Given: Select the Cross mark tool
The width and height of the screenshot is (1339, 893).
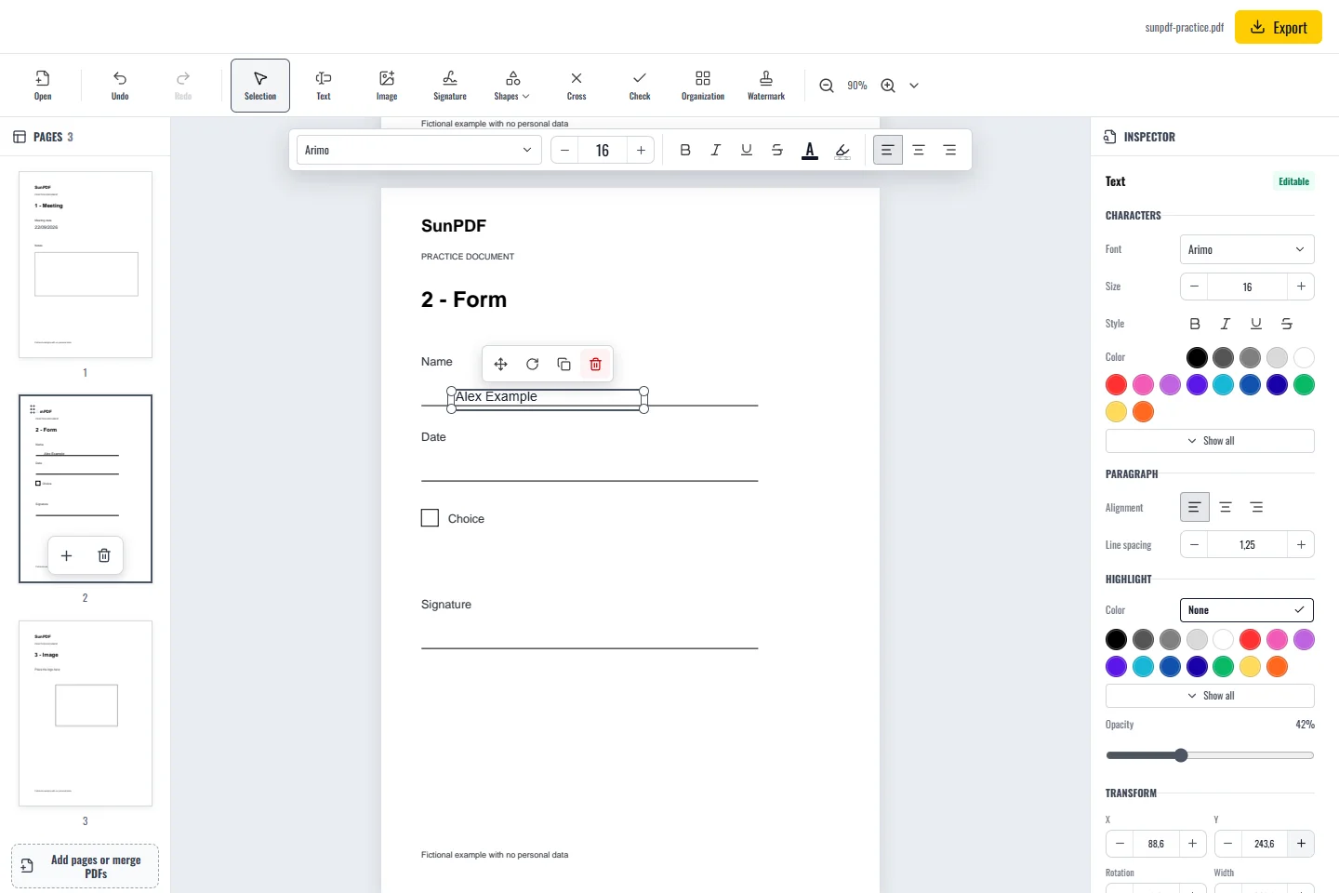Looking at the screenshot, I should pos(577,86).
